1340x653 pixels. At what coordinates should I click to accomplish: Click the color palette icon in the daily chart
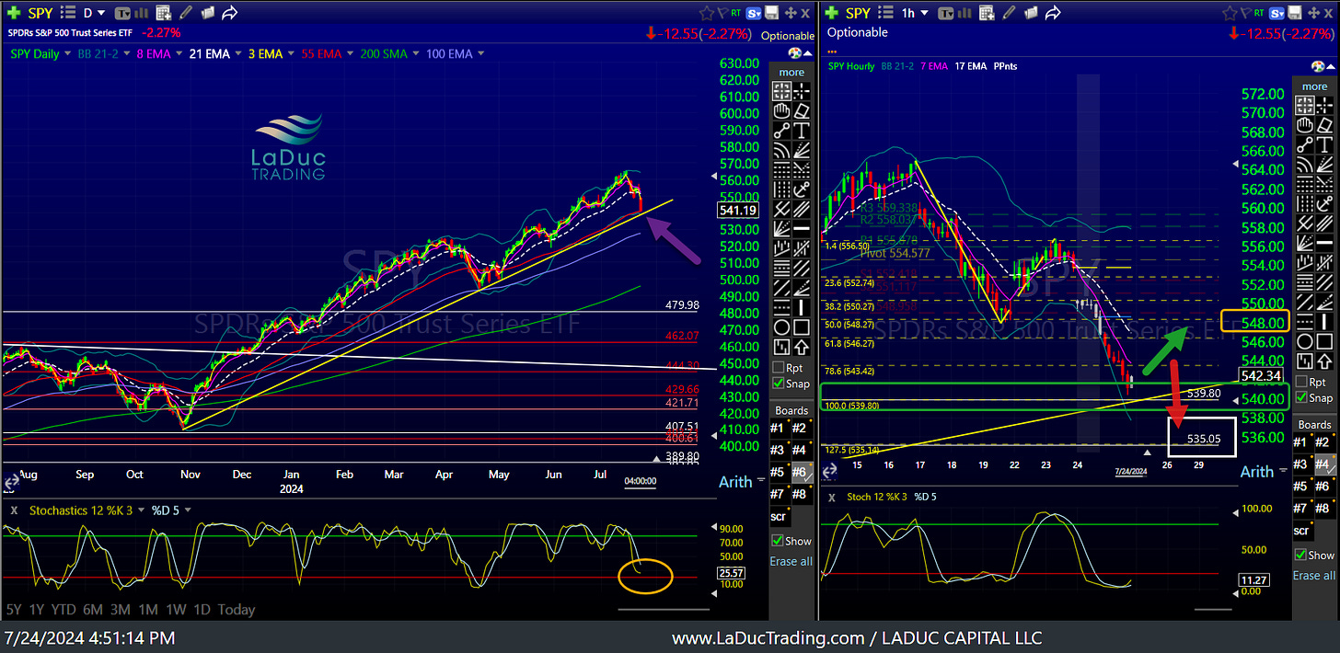794,52
